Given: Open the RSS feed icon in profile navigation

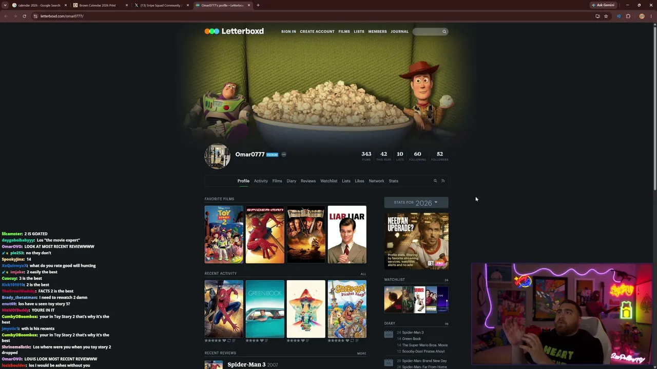Looking at the screenshot, I should (x=443, y=181).
